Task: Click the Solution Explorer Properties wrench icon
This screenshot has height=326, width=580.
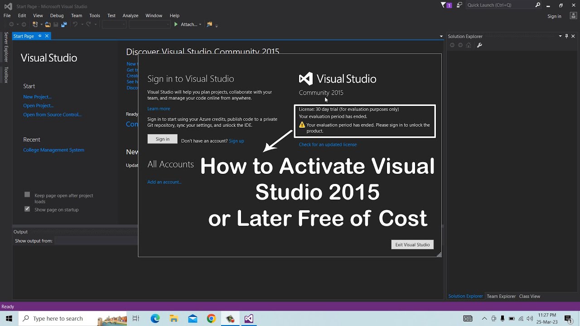Action: (479, 45)
